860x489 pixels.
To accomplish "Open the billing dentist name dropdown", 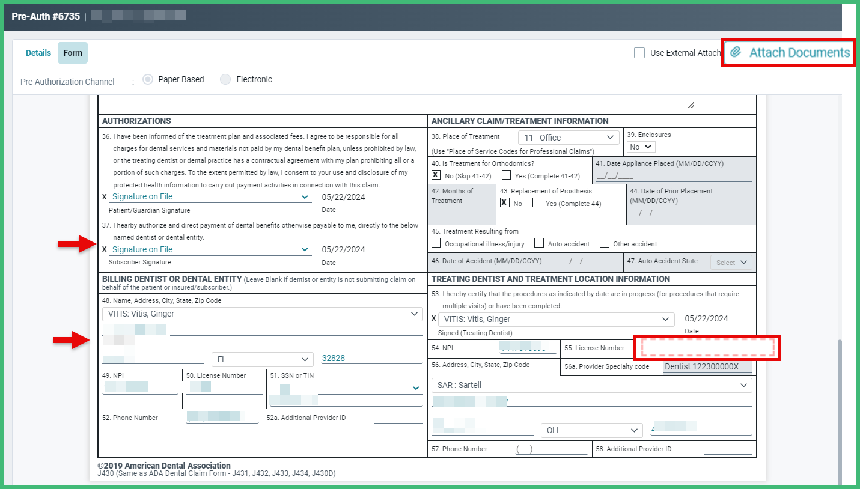I will (x=262, y=314).
